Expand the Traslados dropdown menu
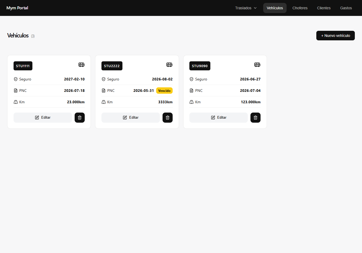 tap(246, 8)
